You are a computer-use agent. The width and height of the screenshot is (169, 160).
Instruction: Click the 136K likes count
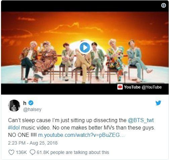coord(21,152)
